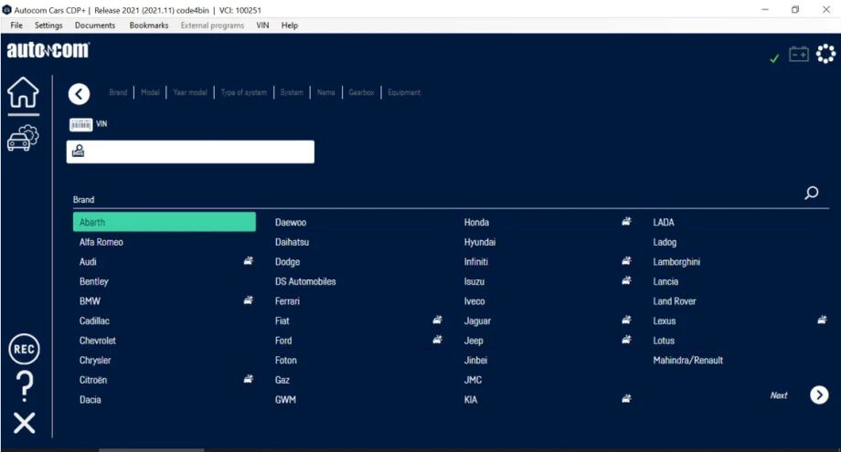The width and height of the screenshot is (841, 452).
Task: Click the back arrow circle button
Action: [x=80, y=93]
